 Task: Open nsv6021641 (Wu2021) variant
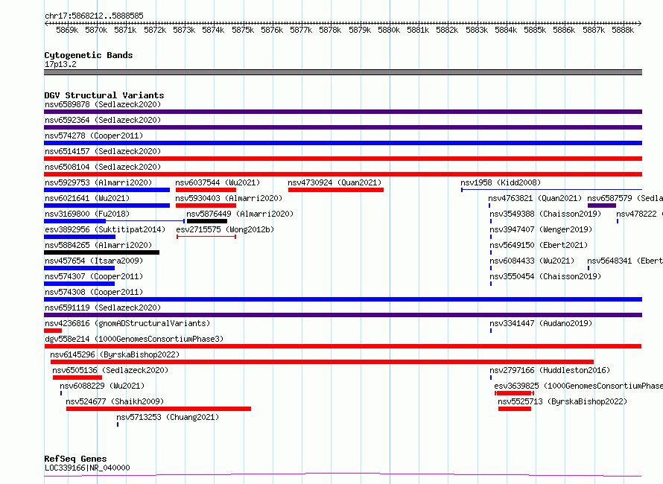87,198
